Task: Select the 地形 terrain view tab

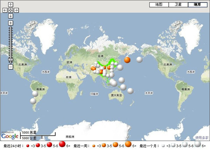Action: coord(197,5)
